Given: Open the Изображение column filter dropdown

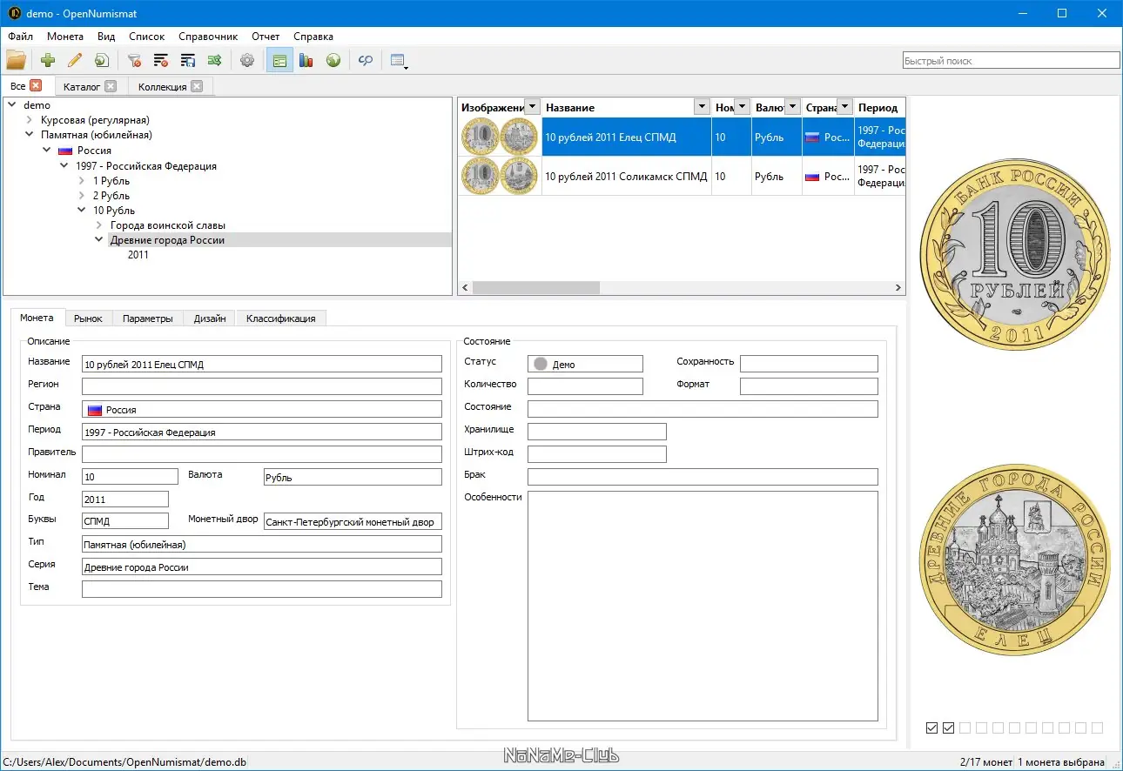Looking at the screenshot, I should 532,107.
